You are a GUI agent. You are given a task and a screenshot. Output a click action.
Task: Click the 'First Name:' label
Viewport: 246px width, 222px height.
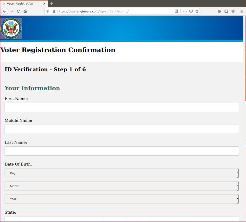pos(16,99)
